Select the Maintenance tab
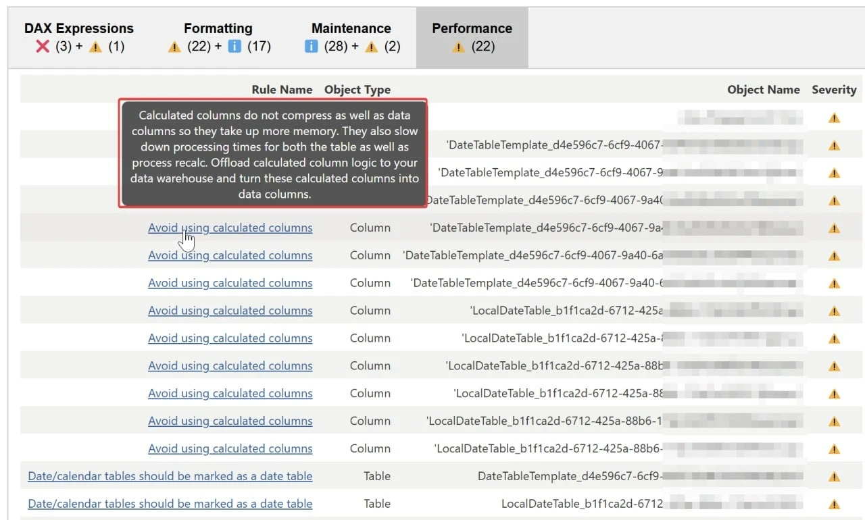Screen dimensions: 865x520 [351, 37]
